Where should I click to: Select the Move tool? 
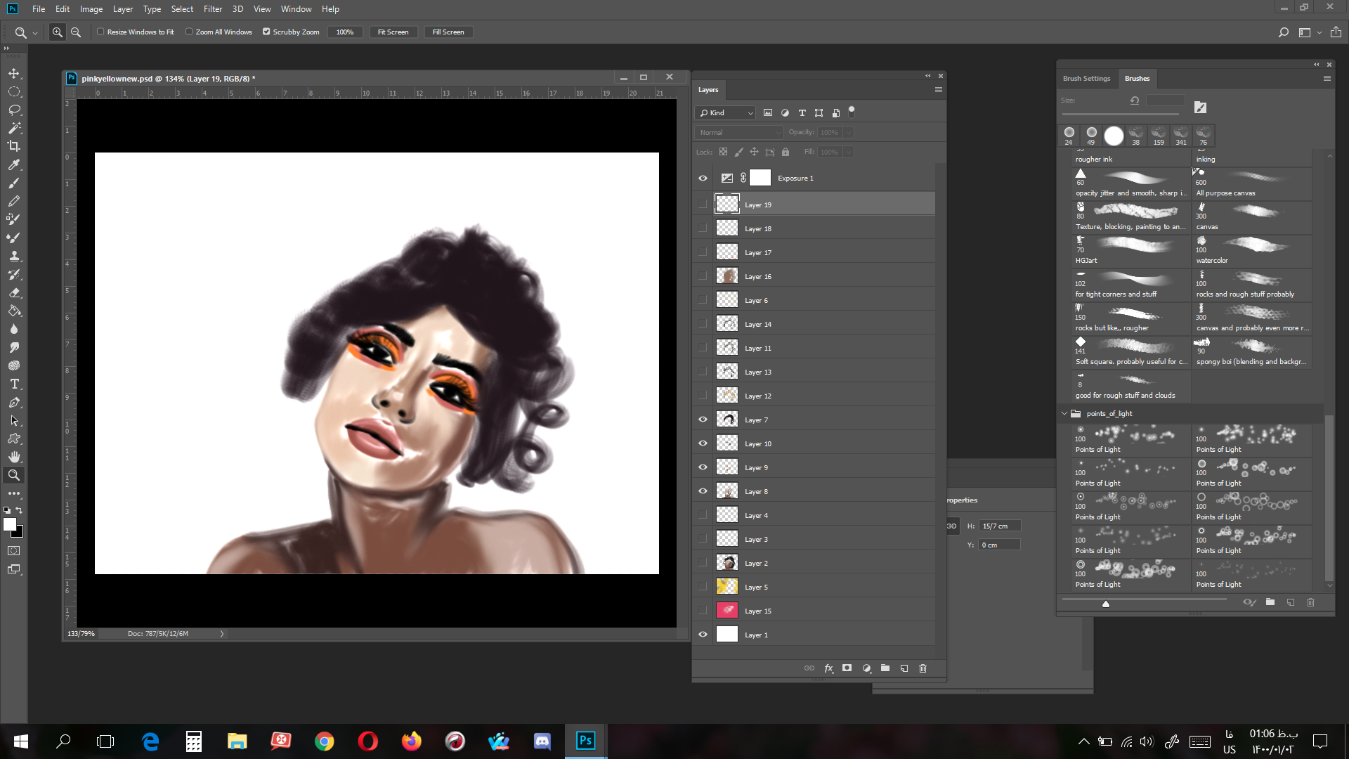pos(14,74)
